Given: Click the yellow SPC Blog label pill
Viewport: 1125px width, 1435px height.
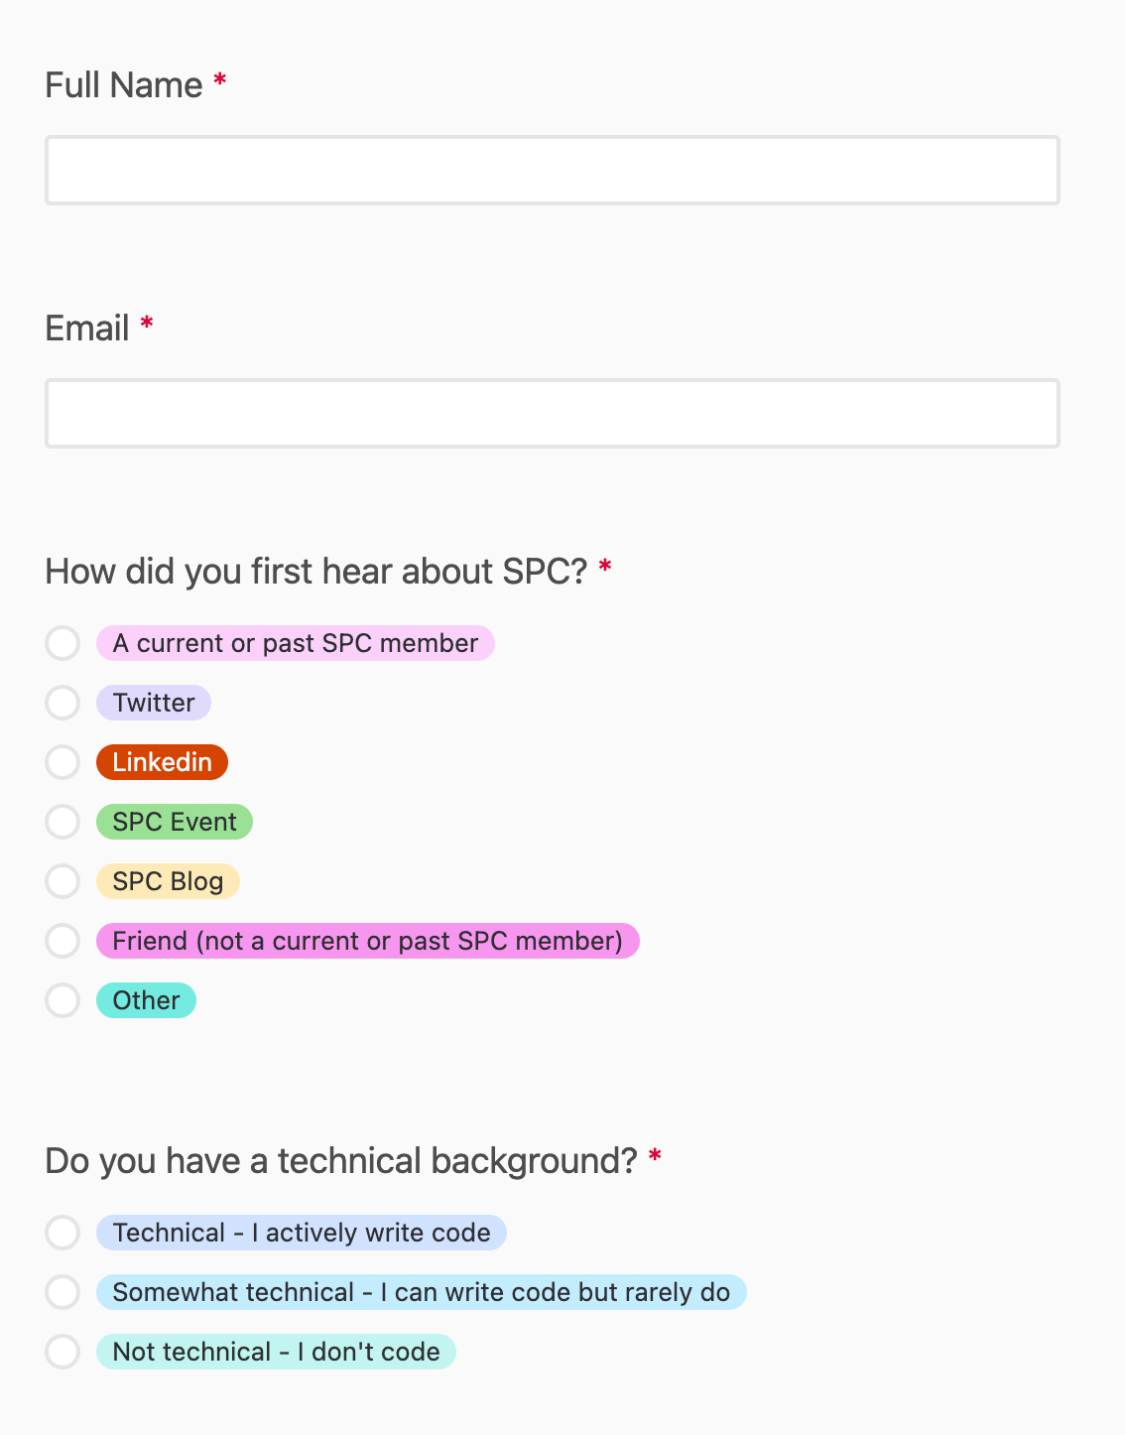Looking at the screenshot, I should 168,881.
